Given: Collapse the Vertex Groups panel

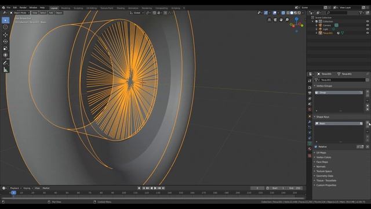Looking at the screenshot, I should point(324,86).
